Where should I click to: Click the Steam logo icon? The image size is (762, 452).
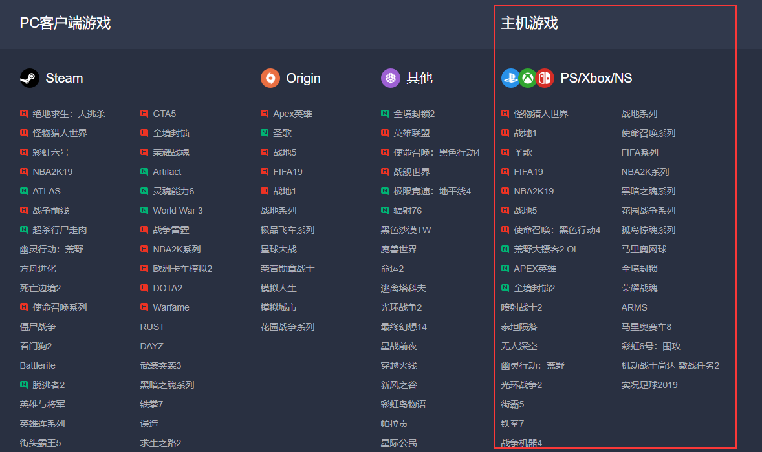pyautogui.click(x=30, y=78)
